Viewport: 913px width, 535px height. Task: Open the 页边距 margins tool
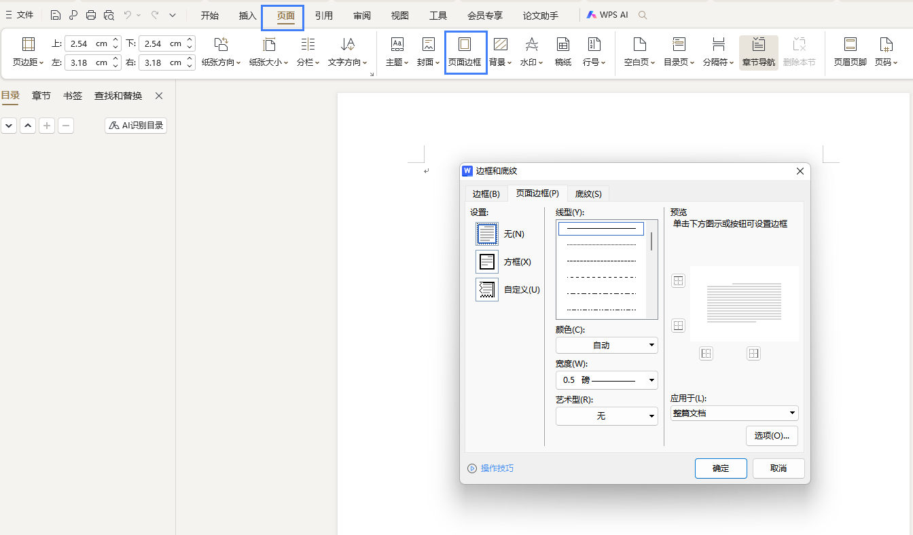(x=28, y=52)
